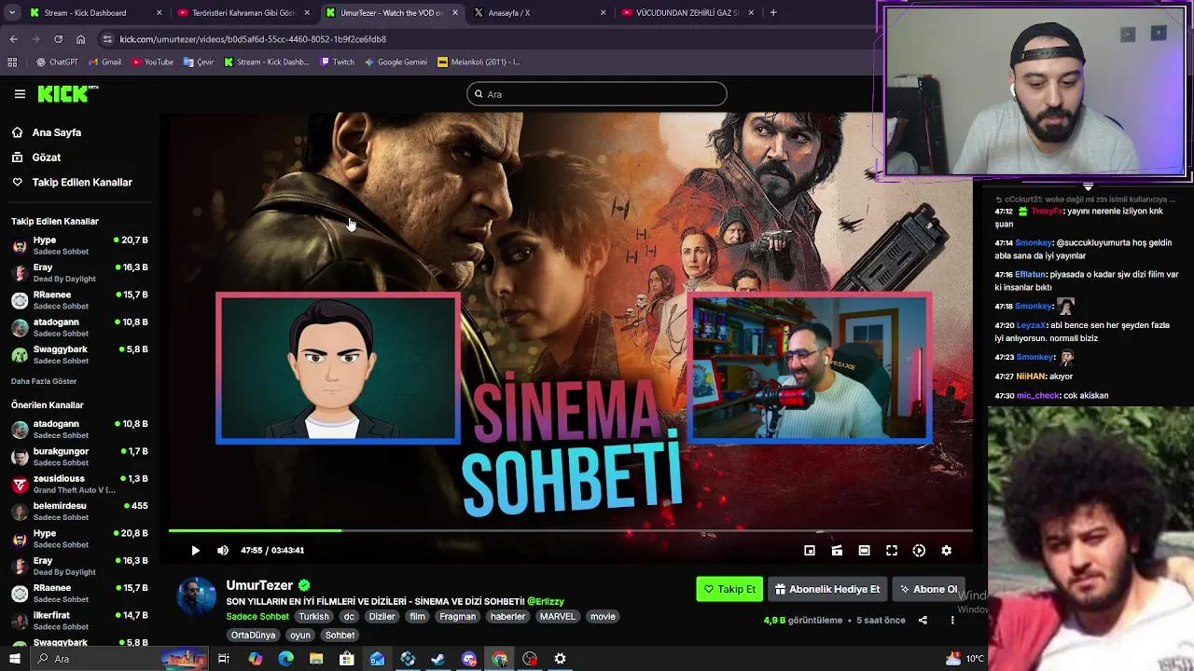1194x671 pixels.
Task: Open ChatGPT bookmark
Action: click(57, 62)
